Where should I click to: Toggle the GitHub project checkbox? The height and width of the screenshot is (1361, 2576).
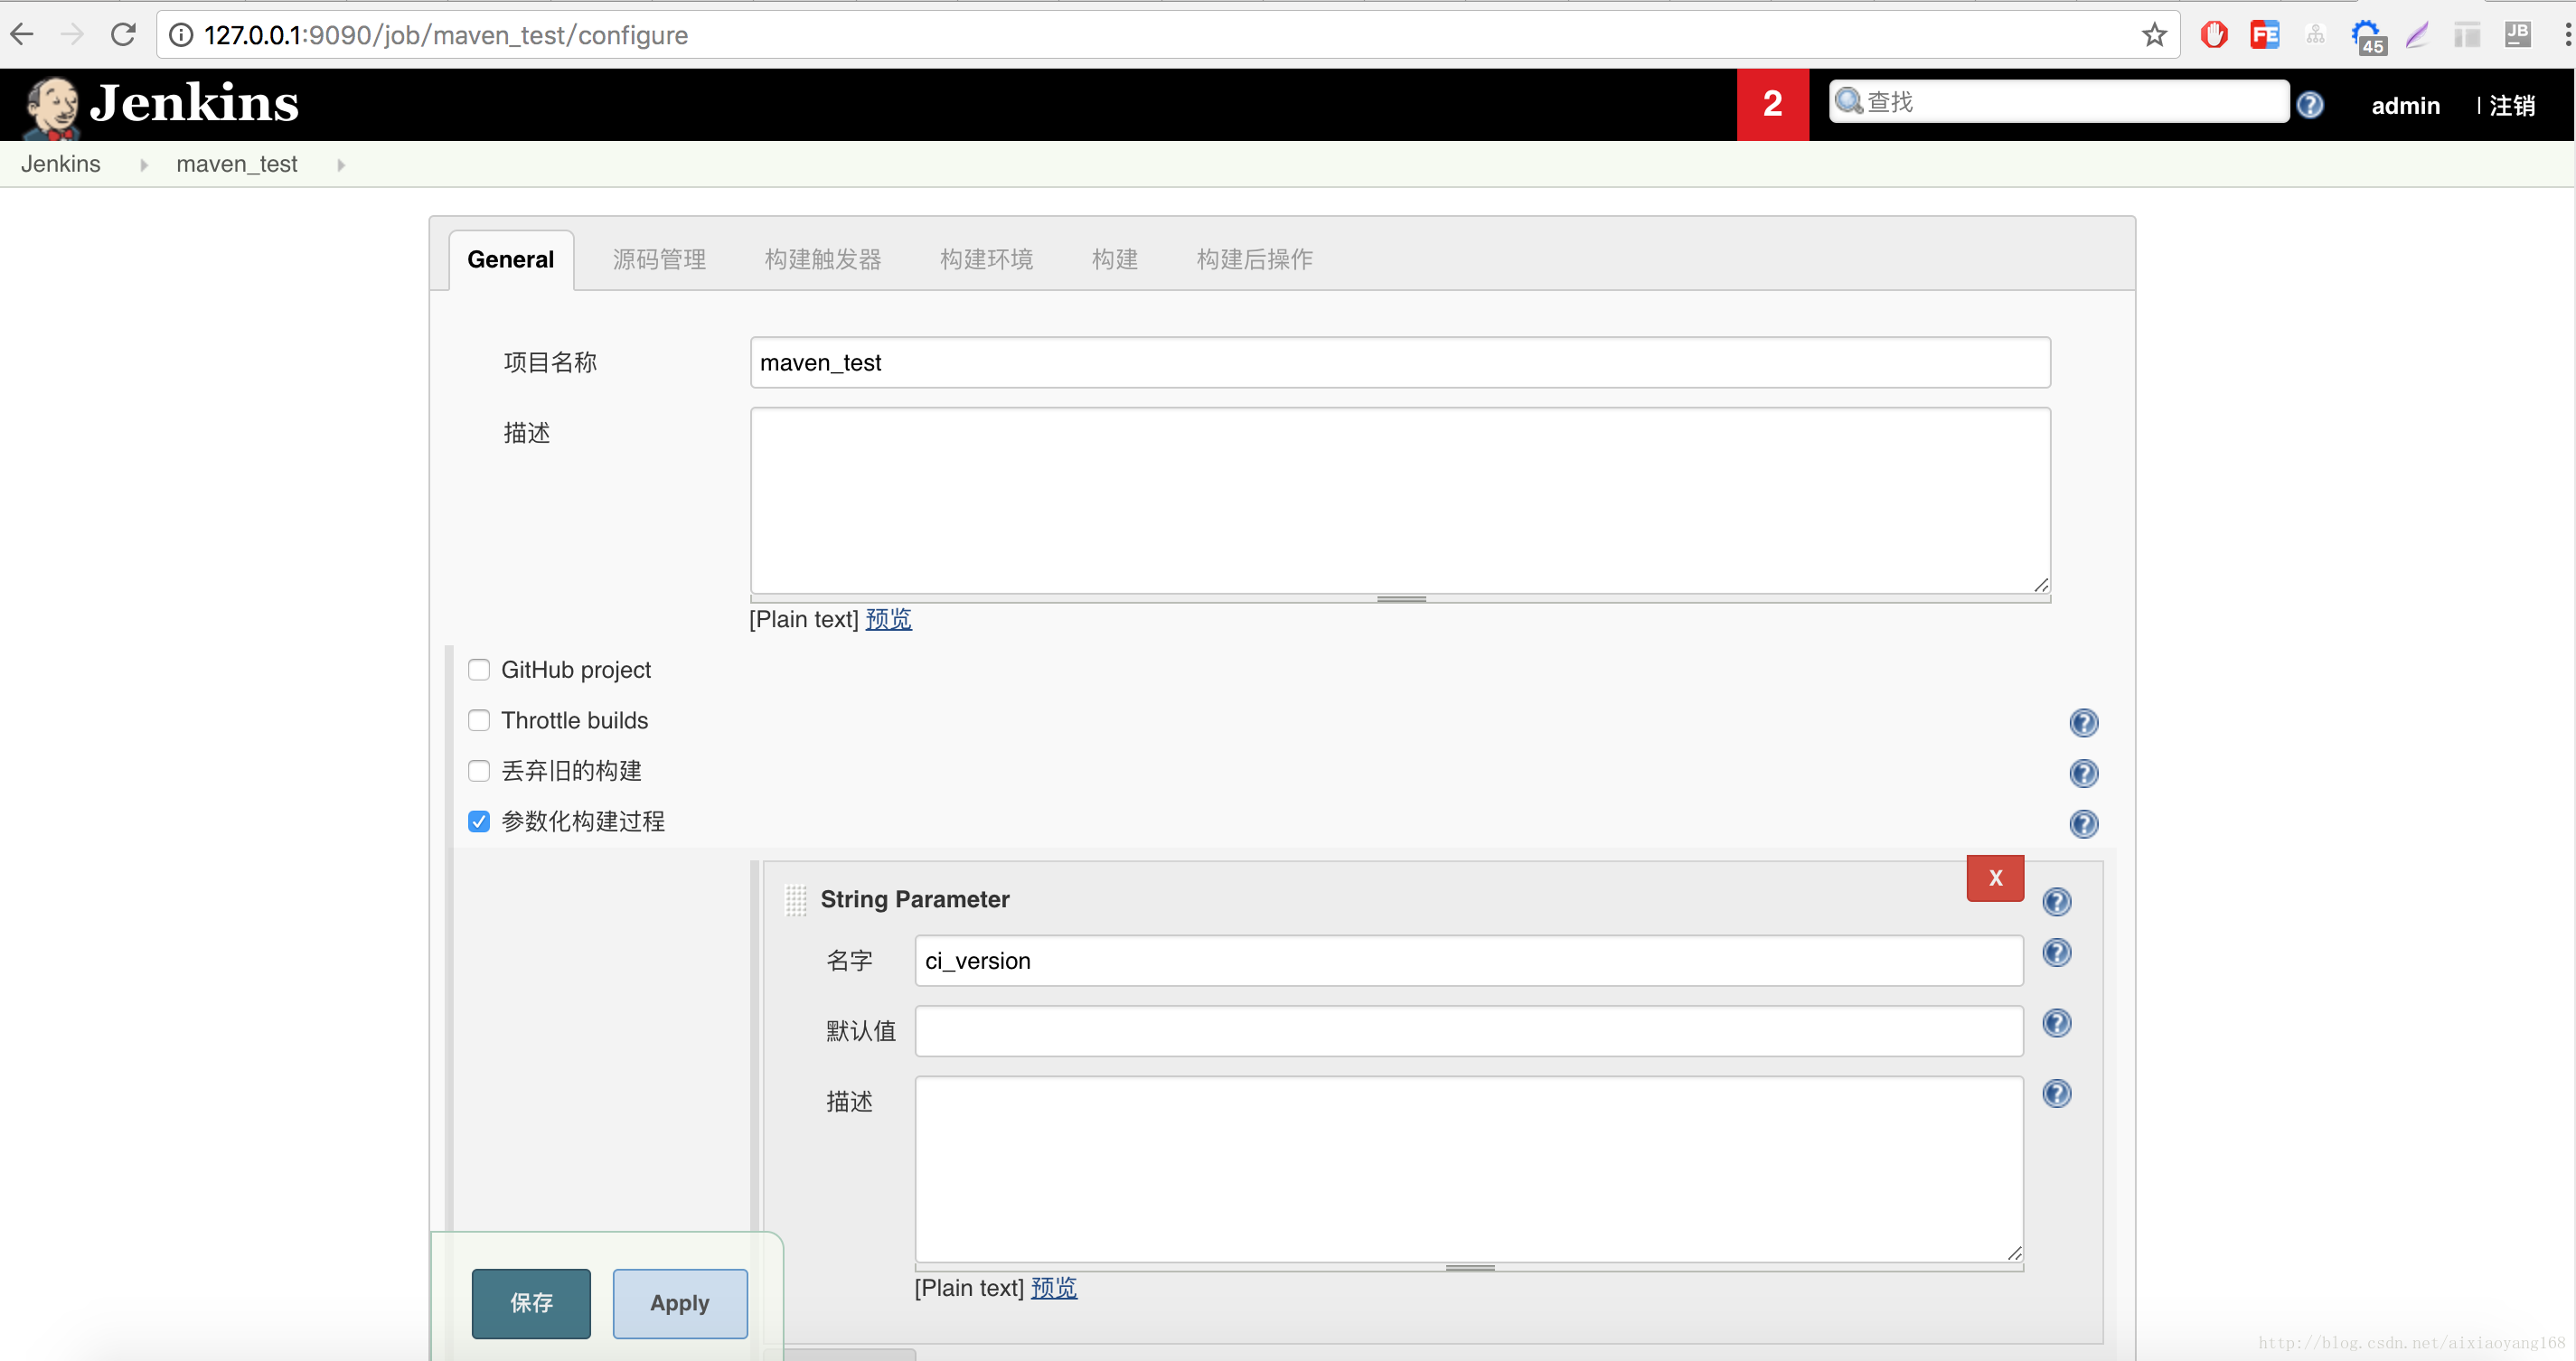click(479, 670)
